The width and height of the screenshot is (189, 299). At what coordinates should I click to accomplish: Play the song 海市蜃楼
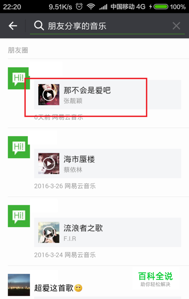click(x=49, y=164)
